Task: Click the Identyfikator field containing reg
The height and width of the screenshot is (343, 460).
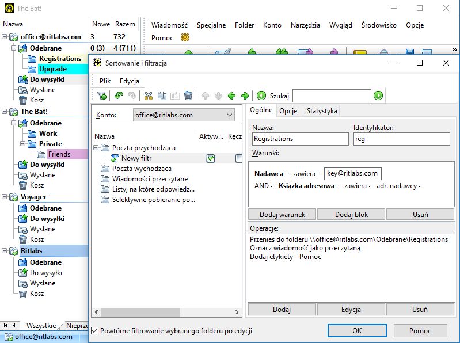Action: point(402,139)
